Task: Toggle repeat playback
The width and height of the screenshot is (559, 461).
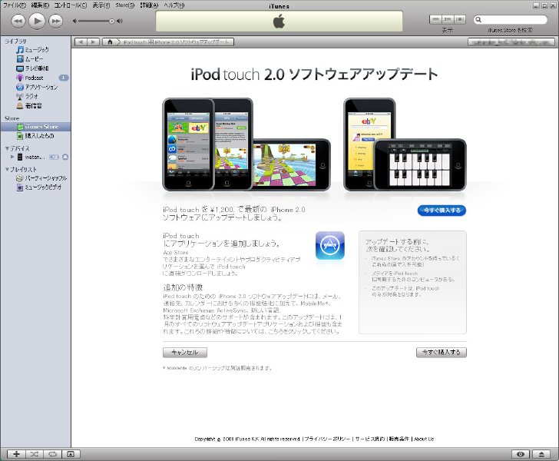Action: point(53,454)
